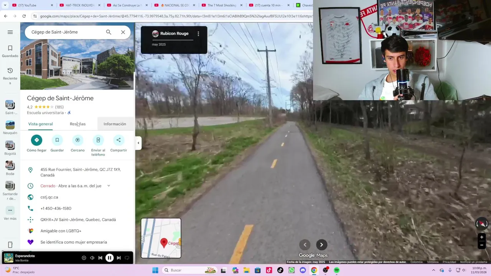Open Street View three-dot options menu
The image size is (491, 276).
coord(198,34)
